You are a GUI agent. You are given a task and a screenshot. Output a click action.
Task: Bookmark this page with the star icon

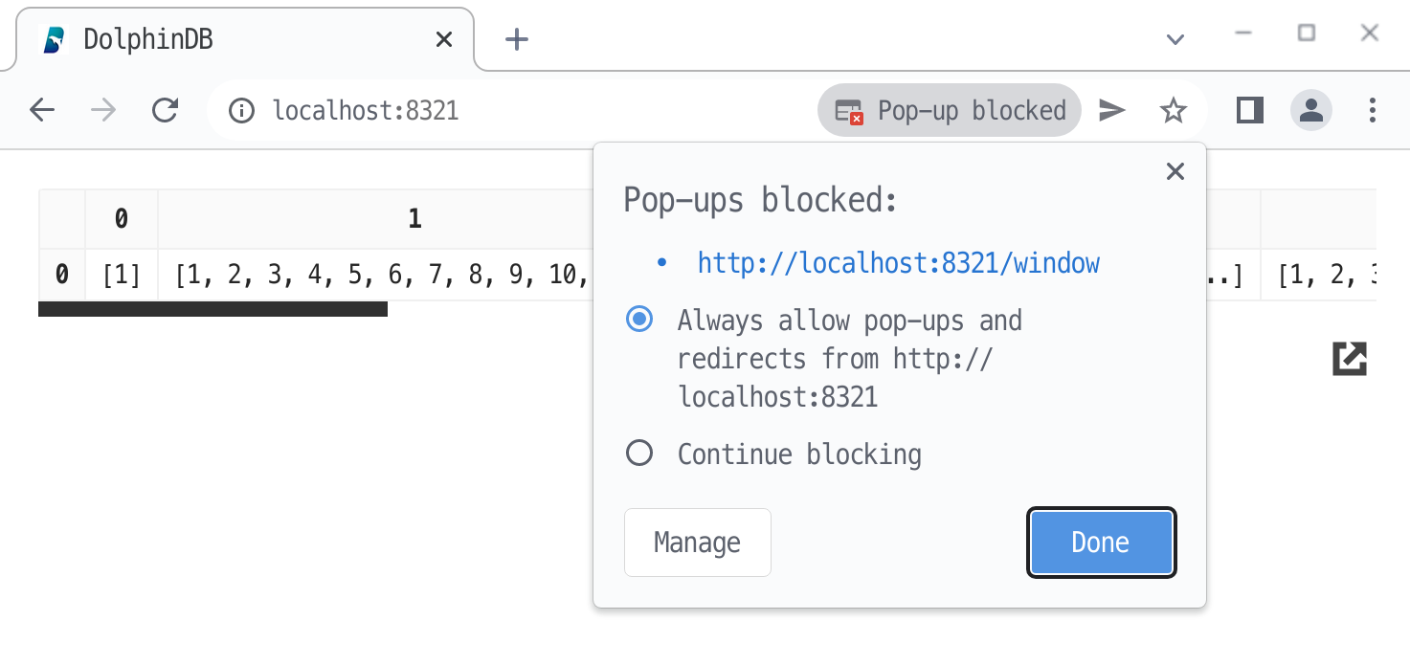coord(1173,111)
